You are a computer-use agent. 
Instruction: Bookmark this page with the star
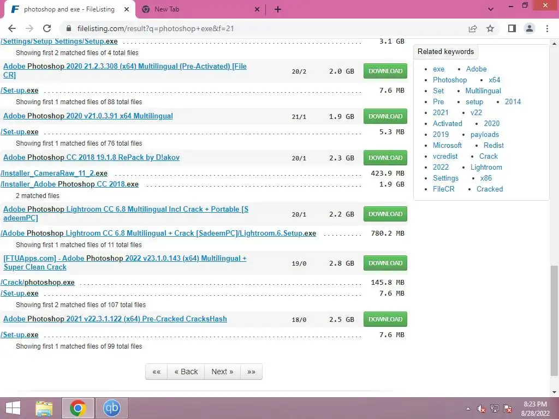click(490, 28)
